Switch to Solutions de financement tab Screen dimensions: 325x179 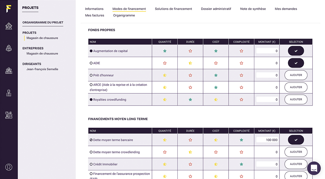pos(173,9)
